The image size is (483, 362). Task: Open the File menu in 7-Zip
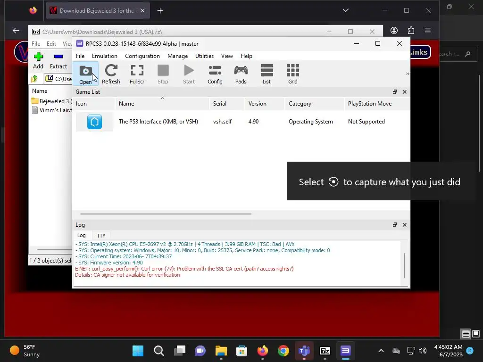pyautogui.click(x=36, y=44)
